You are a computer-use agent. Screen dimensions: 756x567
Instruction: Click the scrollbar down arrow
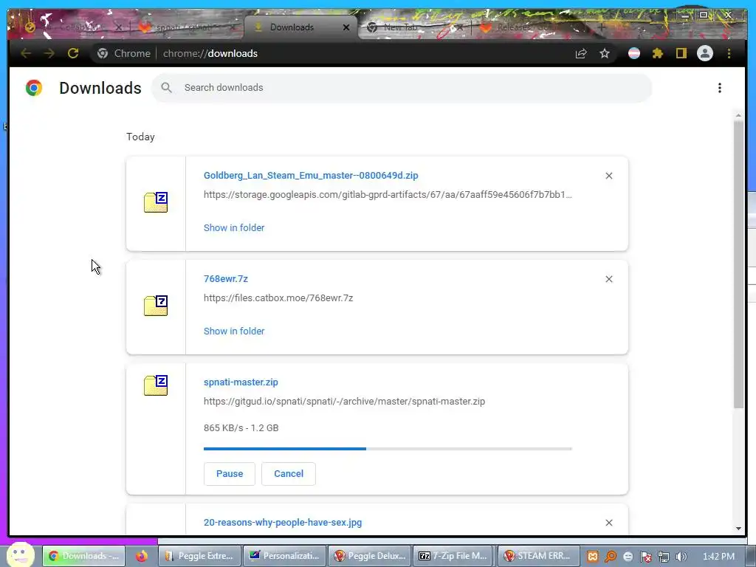[x=738, y=529]
